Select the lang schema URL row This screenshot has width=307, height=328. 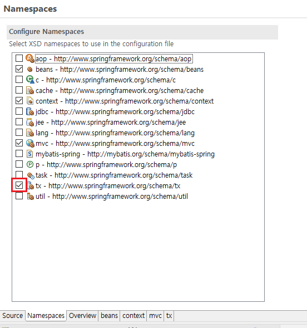[x=115, y=133]
